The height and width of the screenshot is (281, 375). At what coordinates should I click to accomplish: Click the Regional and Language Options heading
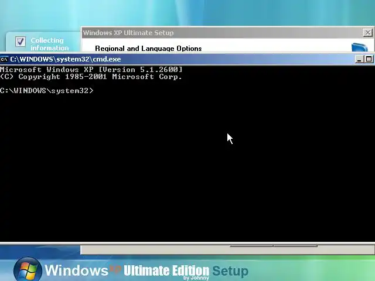click(148, 48)
